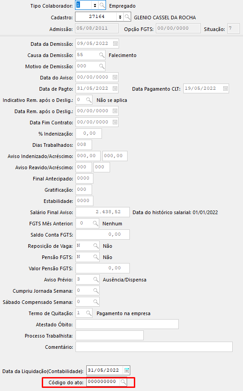Viewport: 243px width, 391px height.
Task: Click the Comentário input field
Action: pyautogui.click(x=154, y=347)
